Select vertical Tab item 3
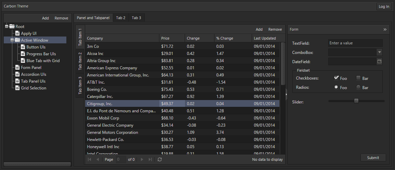Screen dimensions: 395x170 (80, 85)
